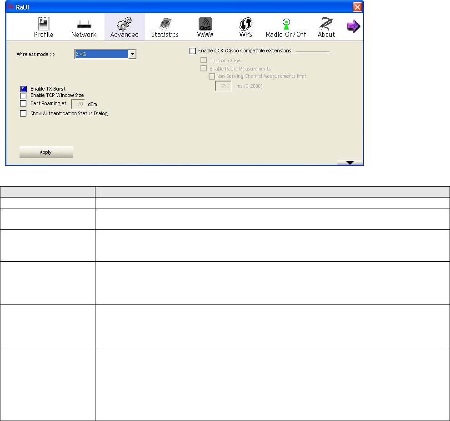
Task: Select the Advanced gears icon
Action: pyautogui.click(x=124, y=24)
